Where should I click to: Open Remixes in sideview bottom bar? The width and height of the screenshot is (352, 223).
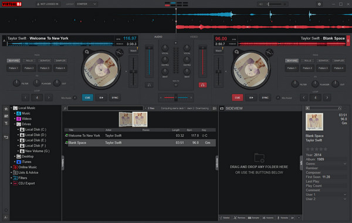click(239, 218)
